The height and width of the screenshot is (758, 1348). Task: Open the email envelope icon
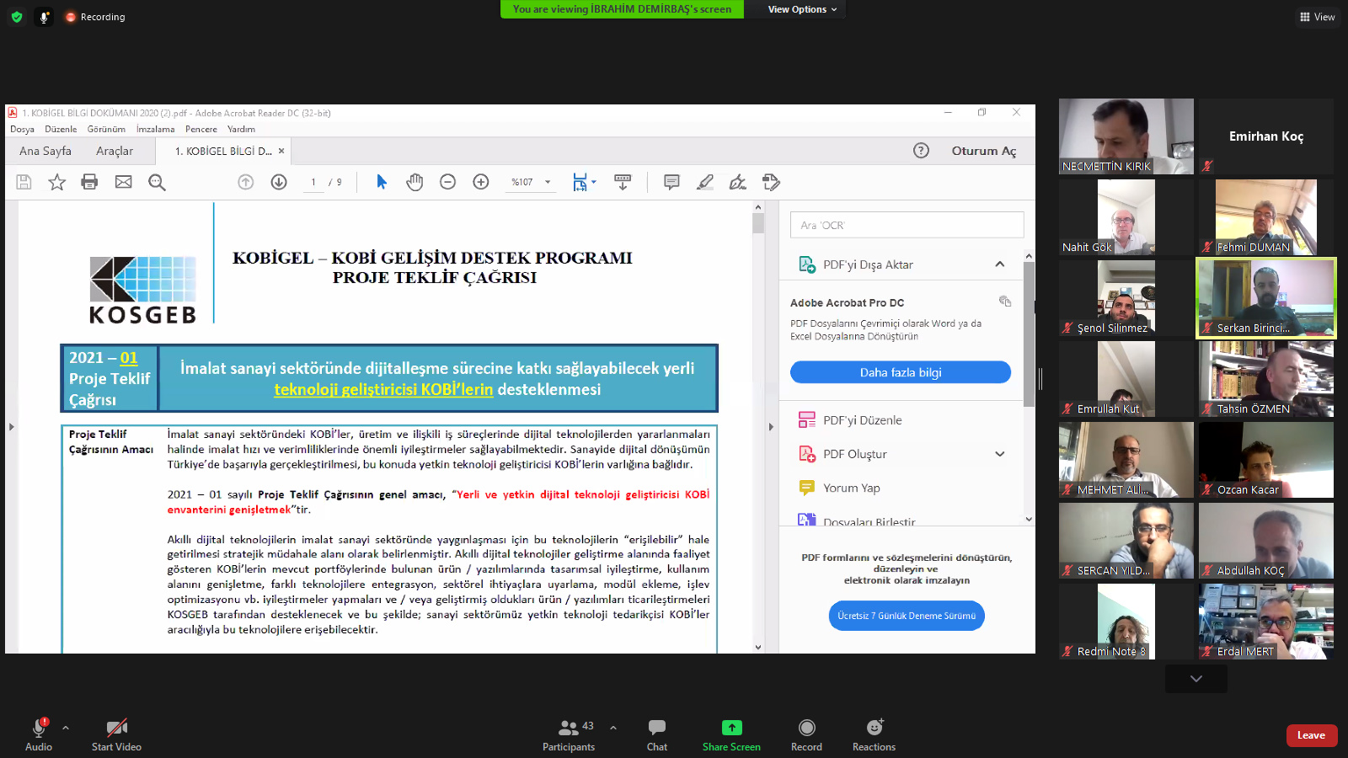tap(123, 182)
